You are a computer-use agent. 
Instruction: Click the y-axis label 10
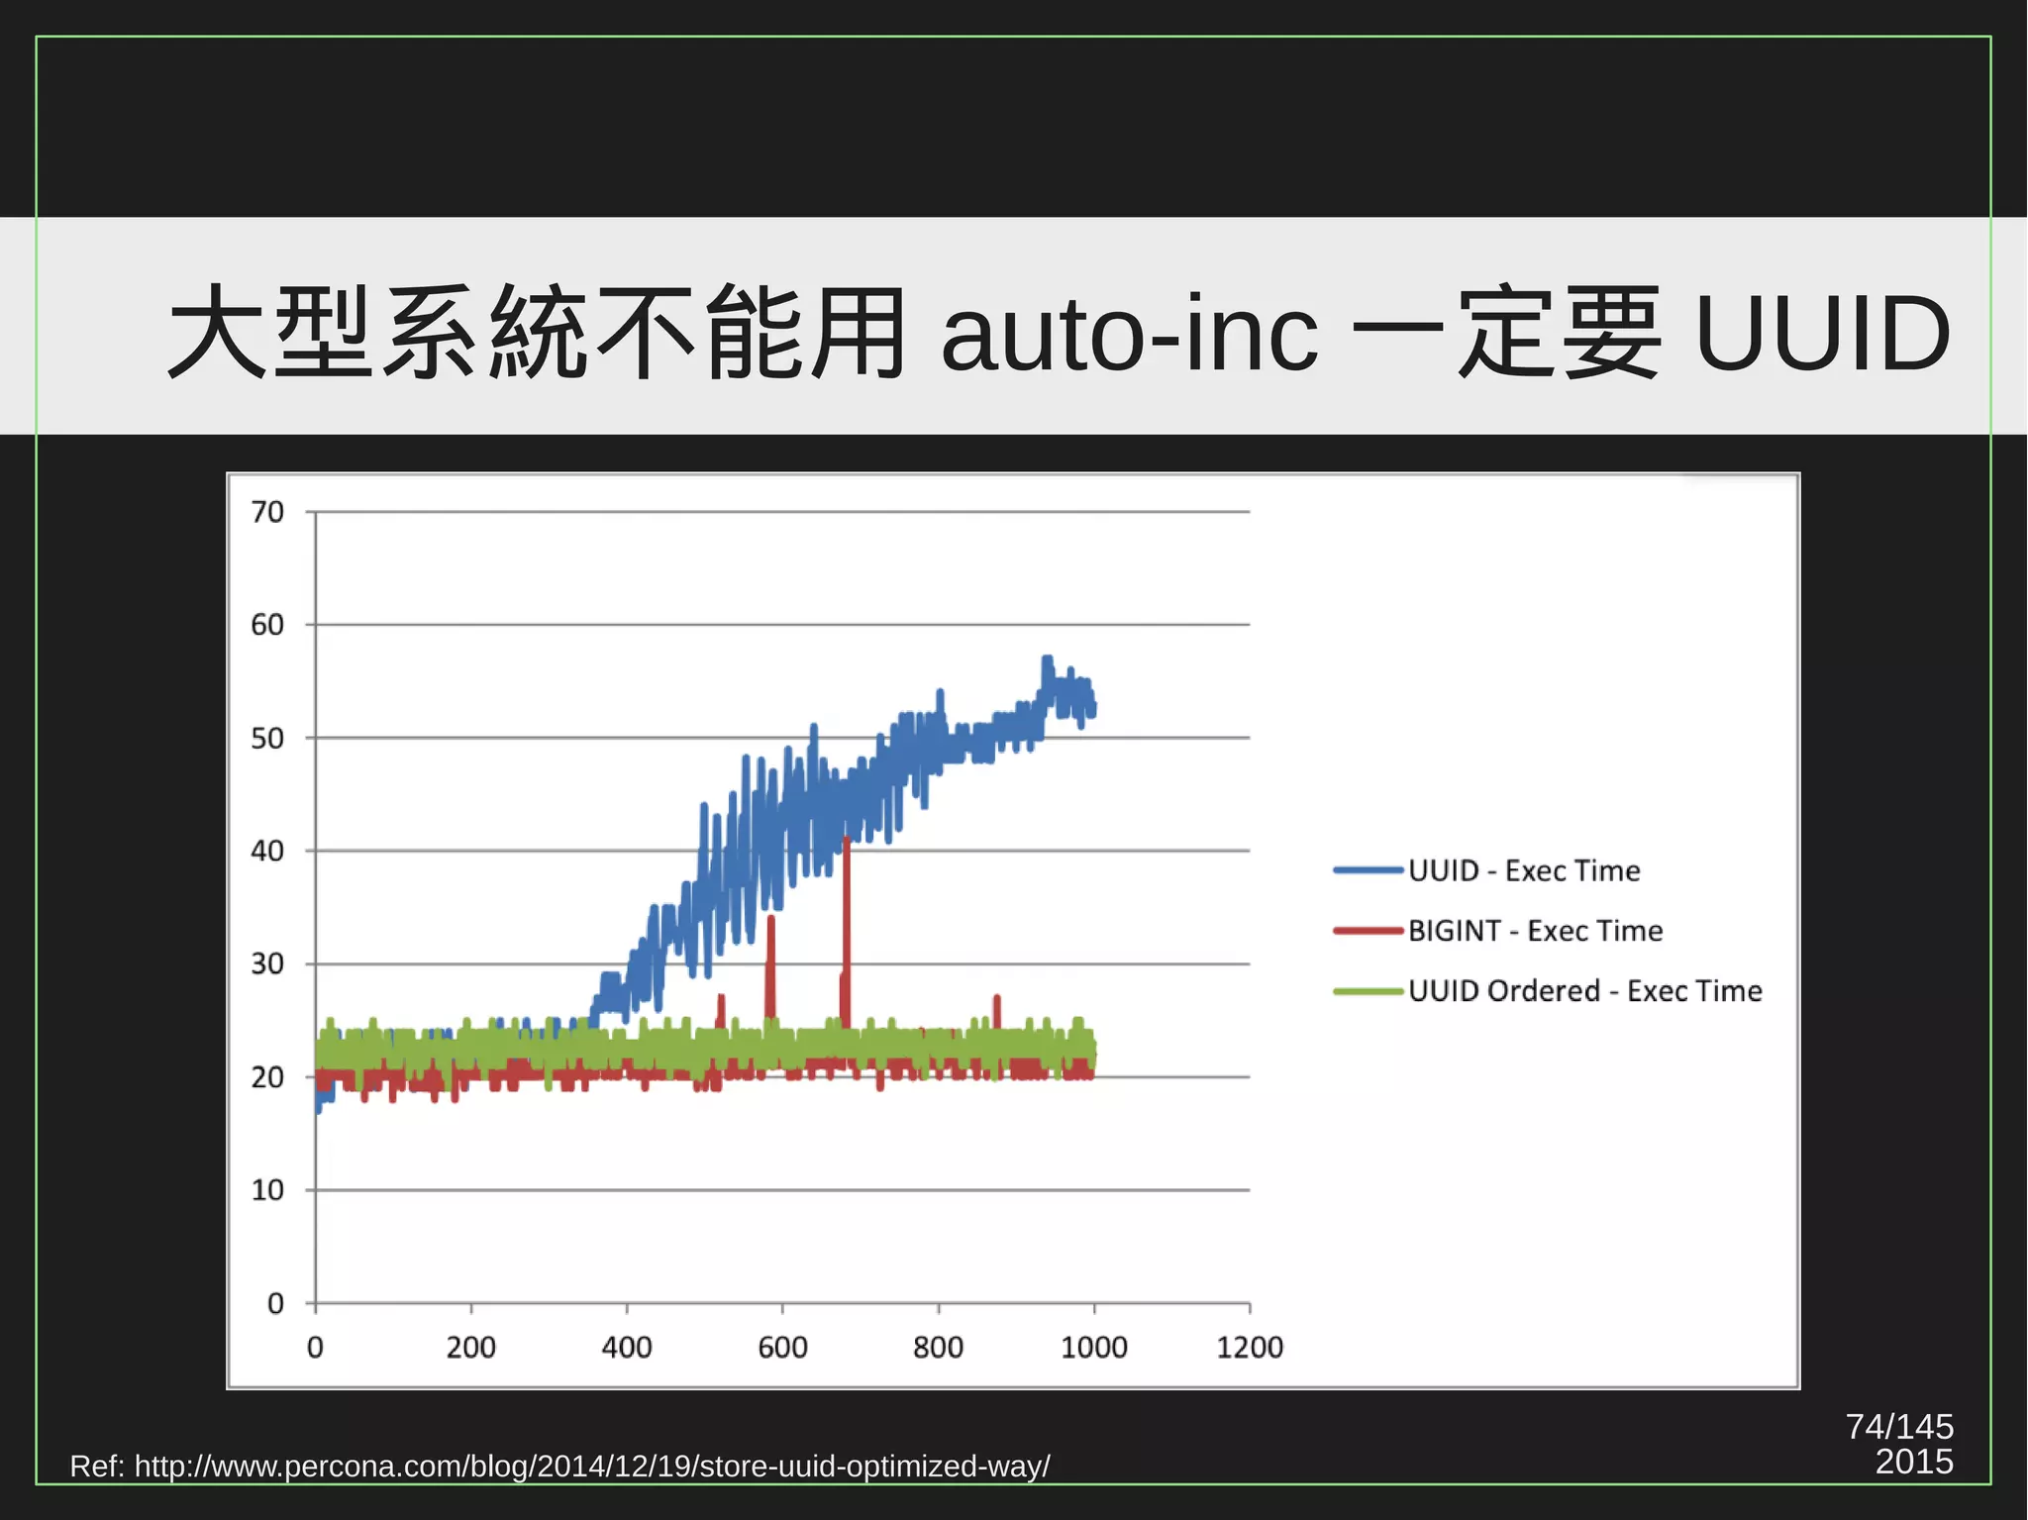[x=267, y=1190]
